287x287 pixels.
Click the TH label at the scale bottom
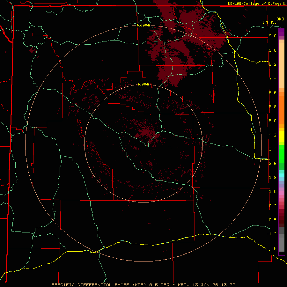[274, 248]
